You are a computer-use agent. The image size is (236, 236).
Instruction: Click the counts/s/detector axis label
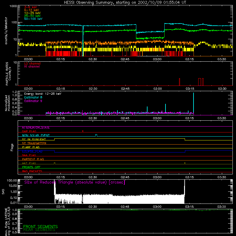pyautogui.click(x=6, y=31)
